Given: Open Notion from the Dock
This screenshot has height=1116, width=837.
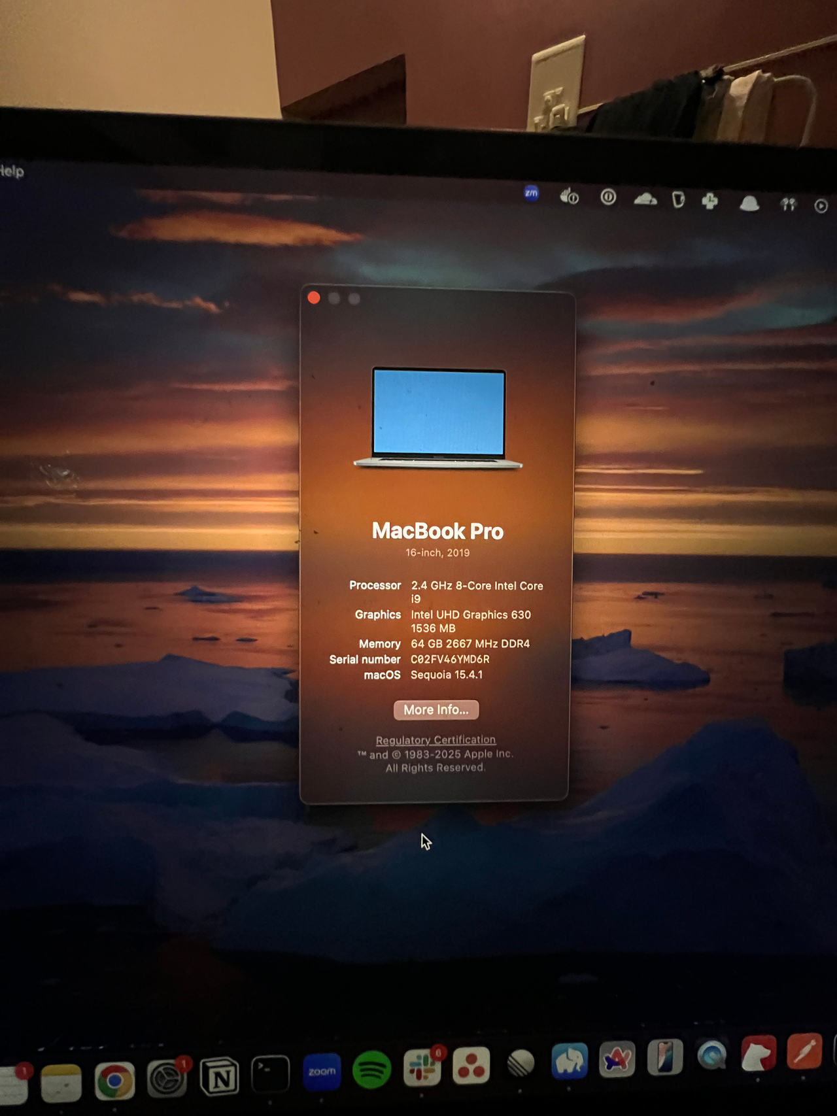Looking at the screenshot, I should [x=219, y=1076].
